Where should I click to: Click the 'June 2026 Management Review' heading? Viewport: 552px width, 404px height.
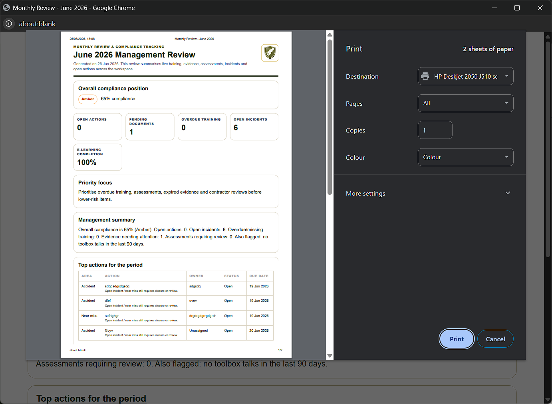tap(134, 55)
